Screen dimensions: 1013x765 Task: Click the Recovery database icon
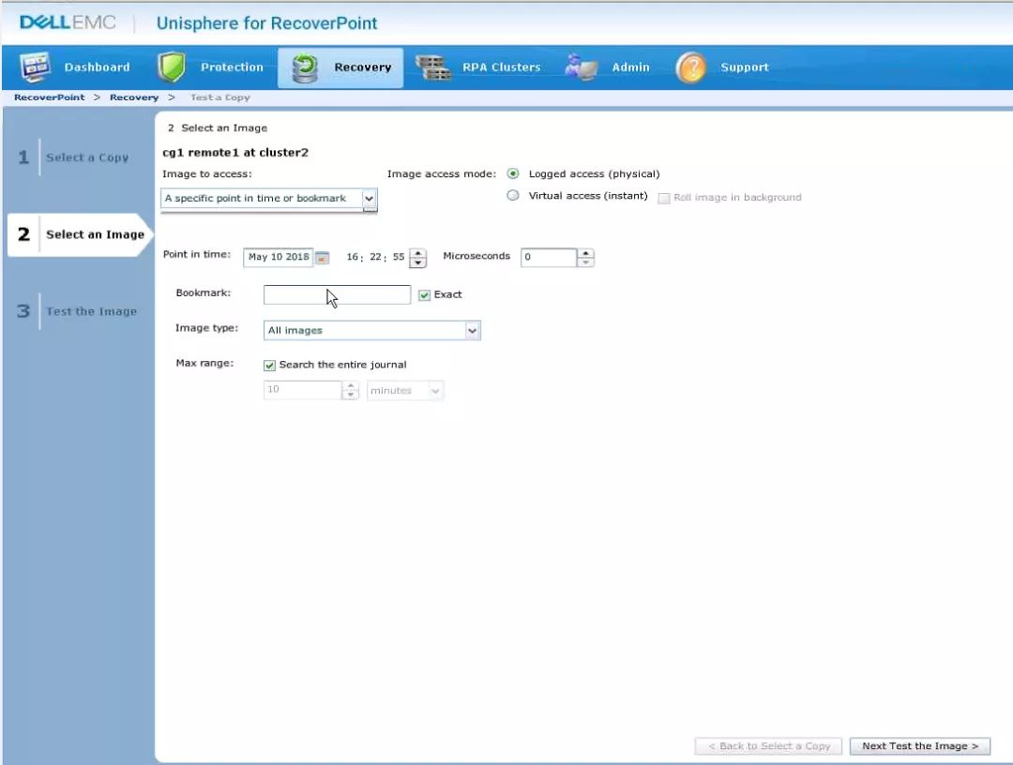coord(305,67)
